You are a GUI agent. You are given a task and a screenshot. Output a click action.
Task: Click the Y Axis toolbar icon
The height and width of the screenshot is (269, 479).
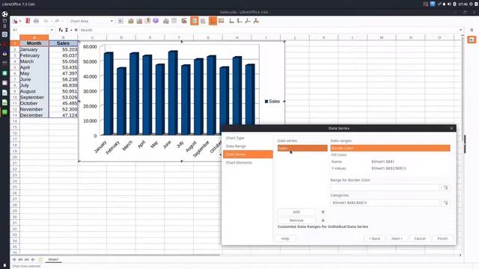tap(239, 21)
